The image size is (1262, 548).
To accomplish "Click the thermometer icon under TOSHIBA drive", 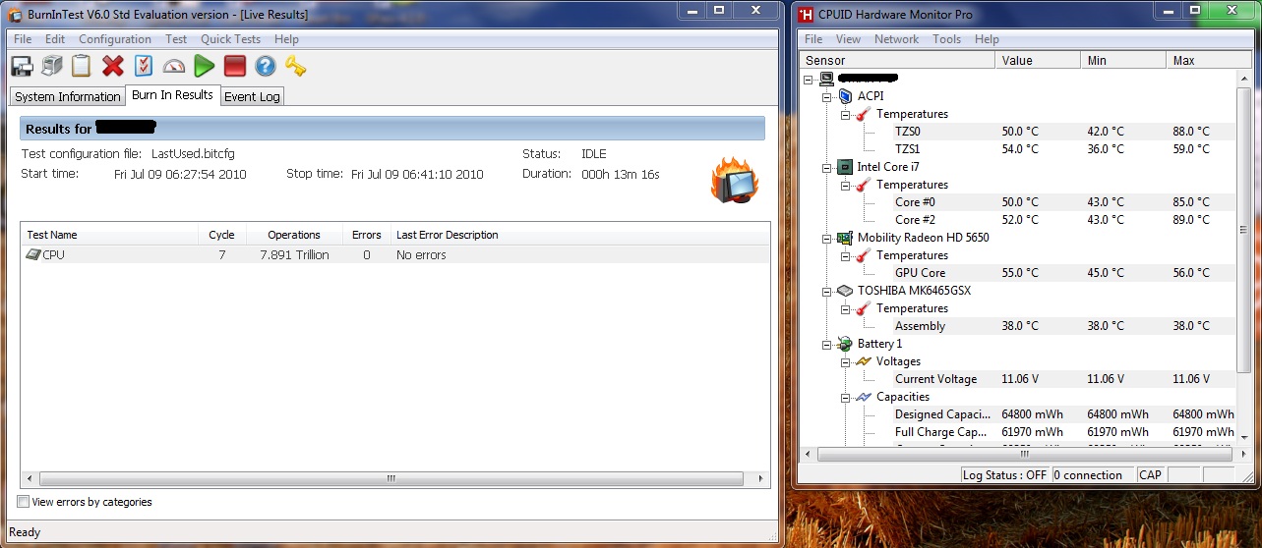I will [x=864, y=308].
